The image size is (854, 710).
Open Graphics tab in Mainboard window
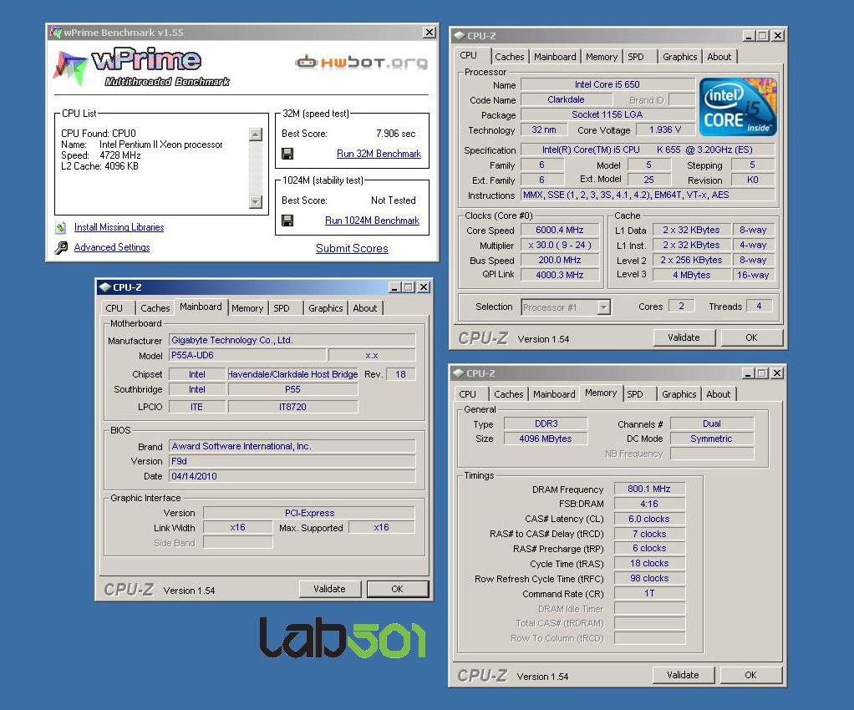pyautogui.click(x=326, y=309)
